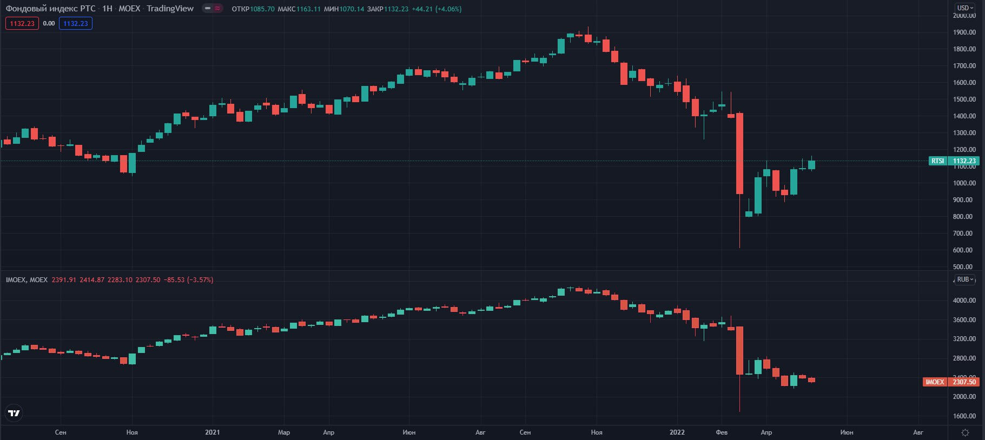Click the IMOEX change -85.53 (−3.57%)
Screen dimensions: 985x440
point(189,280)
